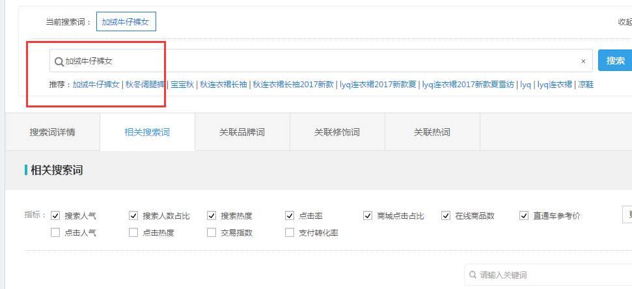Screen dimensions: 632x289
Task: Disable the 商城点击占比 checkbox
Action: (368, 215)
